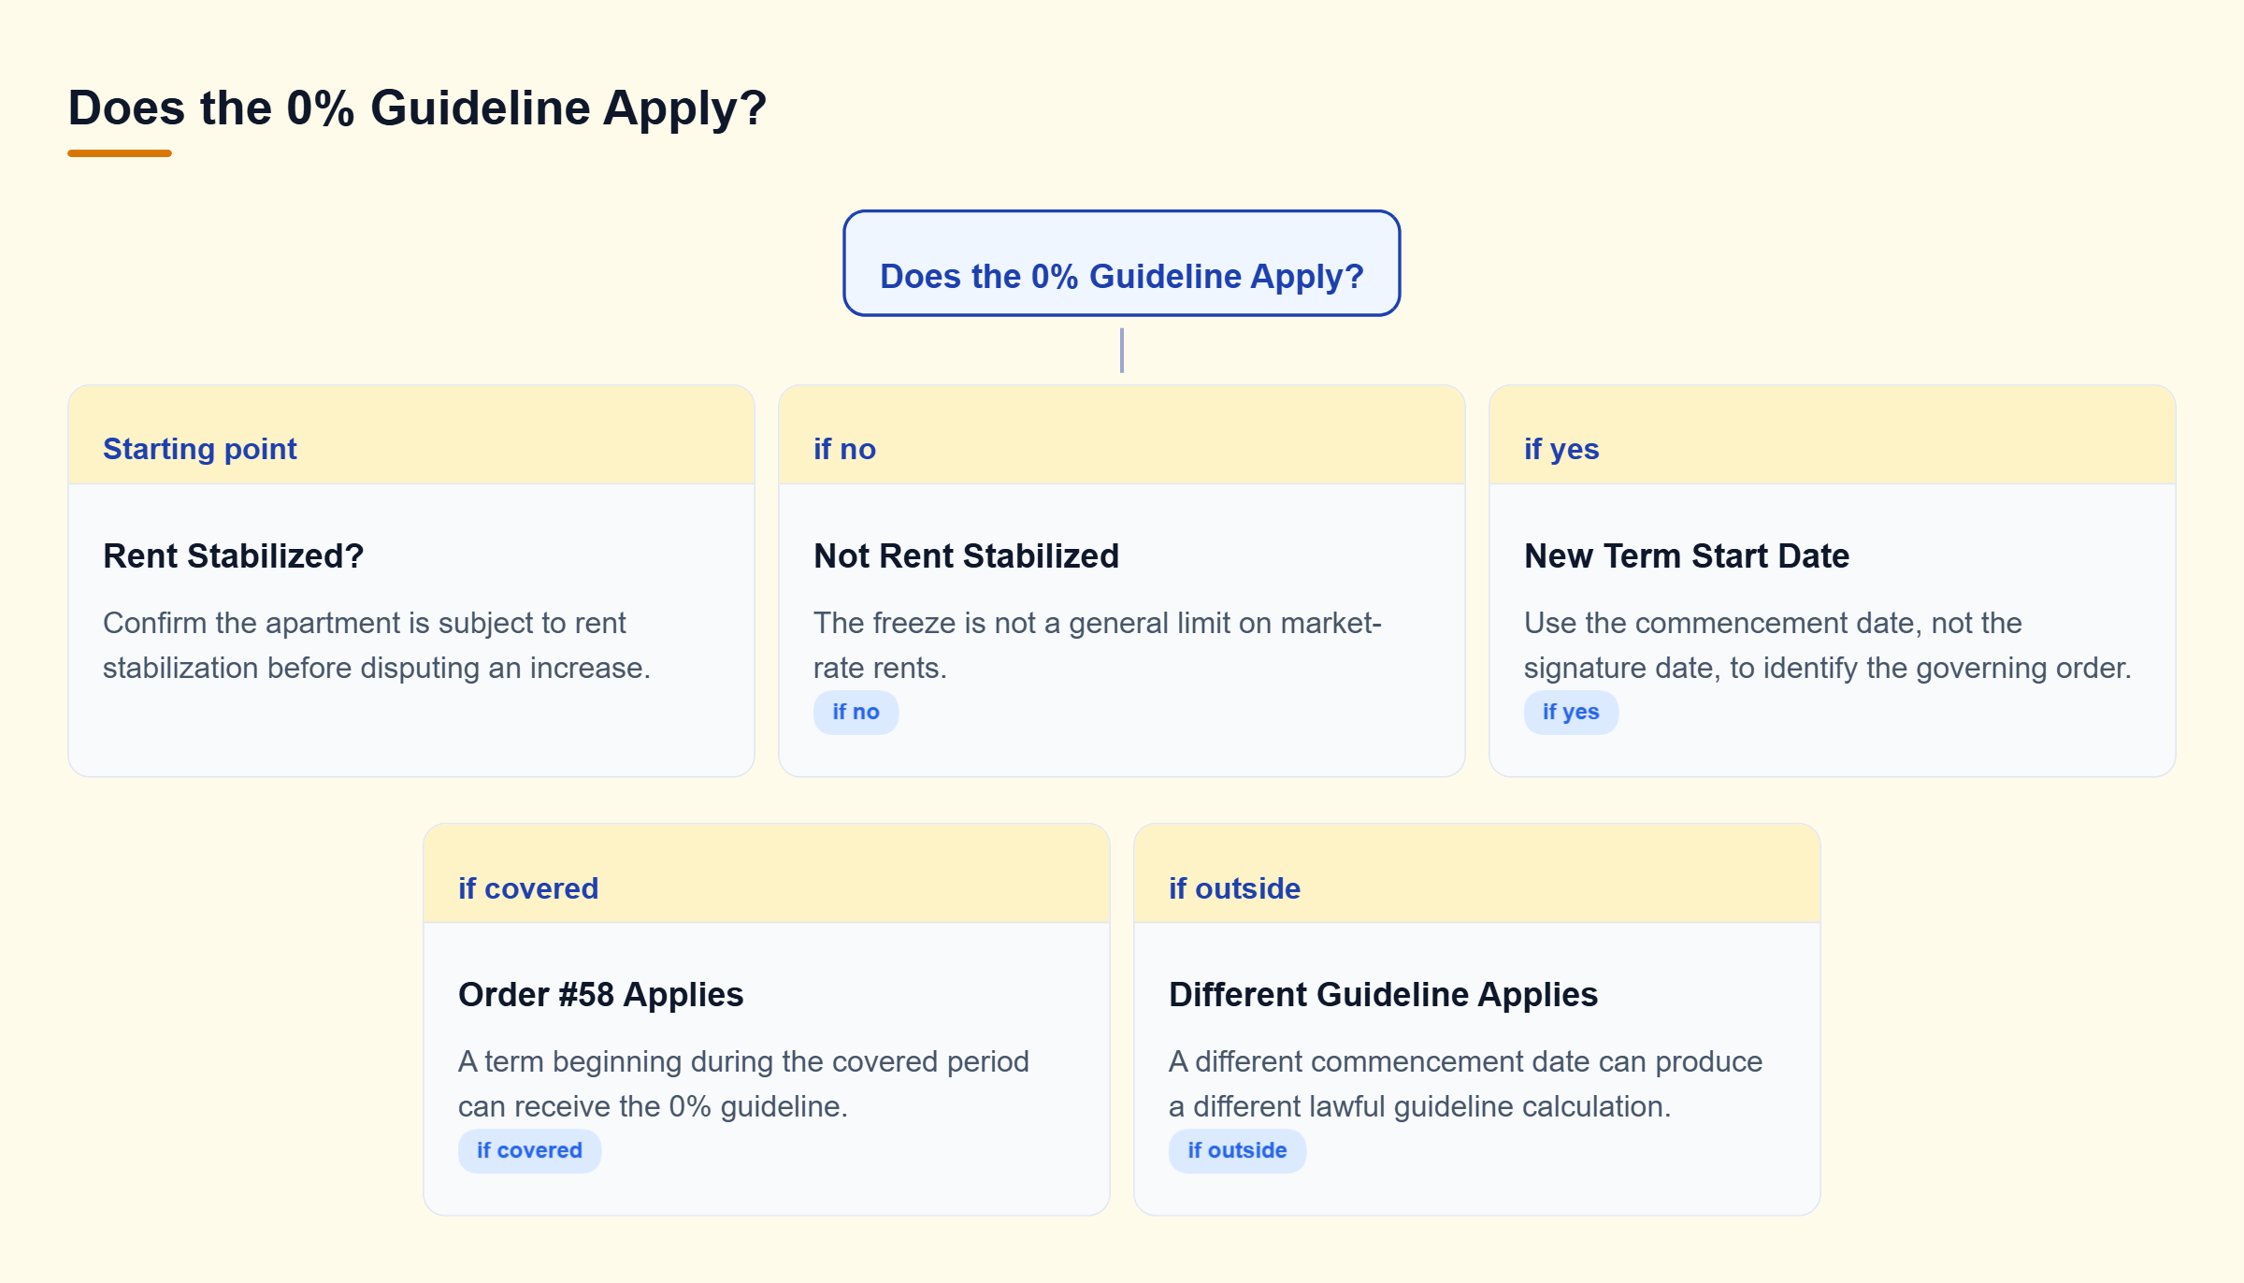Select the page heading 'Does the 0% Guideline Apply?'

[417, 108]
